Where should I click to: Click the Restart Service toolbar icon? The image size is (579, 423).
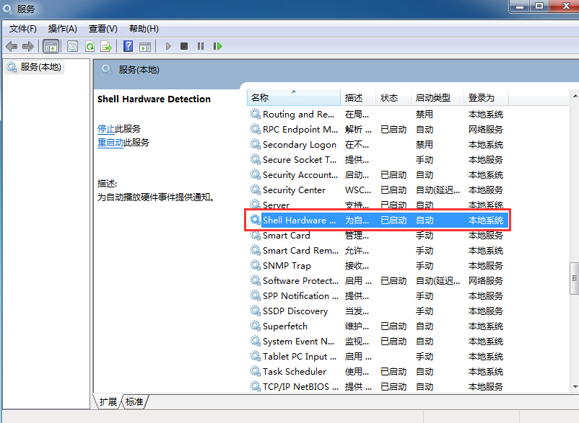tap(217, 46)
